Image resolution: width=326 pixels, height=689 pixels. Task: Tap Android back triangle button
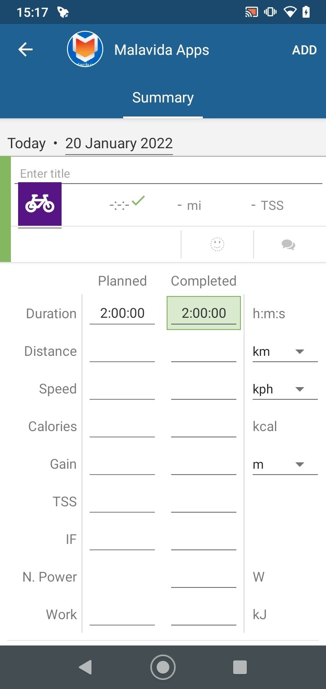tap(85, 667)
